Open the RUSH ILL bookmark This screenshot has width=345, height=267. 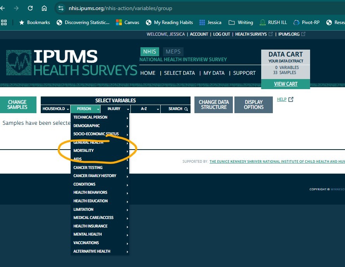coord(273,22)
